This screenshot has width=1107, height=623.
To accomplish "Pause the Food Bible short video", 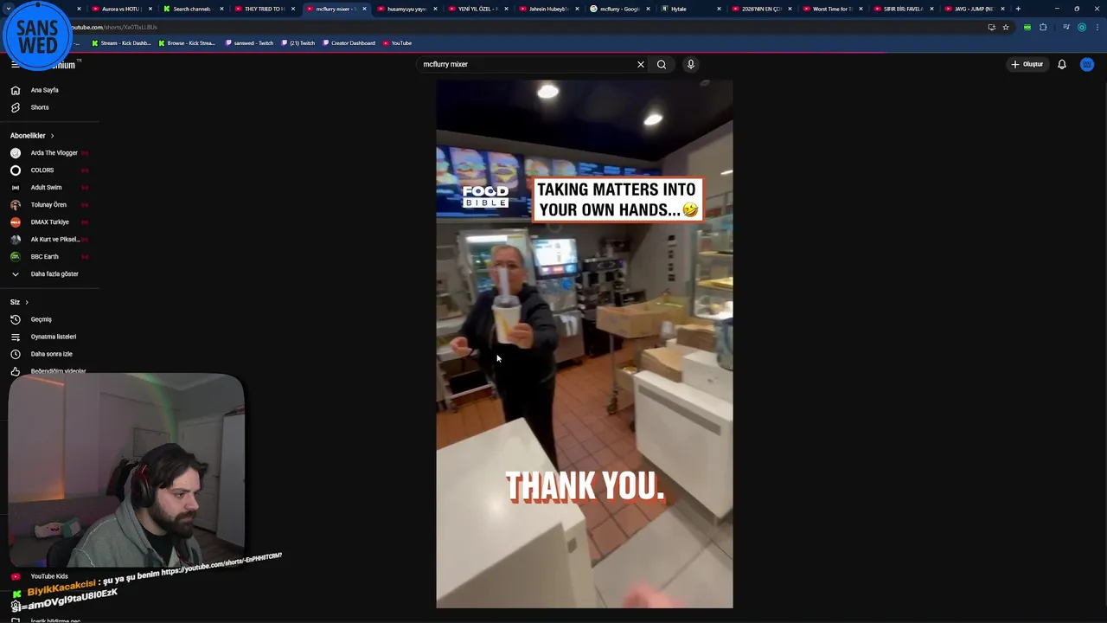I will click(584, 344).
